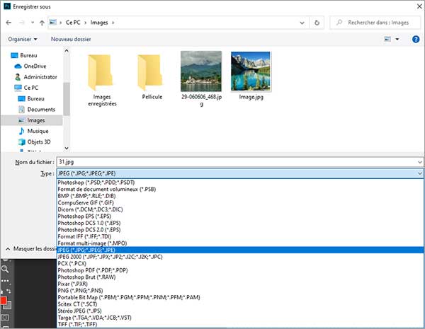Image resolution: width=425 pixels, height=329 pixels.
Task: Select Ce PC in the navigation tree
Action: (x=31, y=88)
